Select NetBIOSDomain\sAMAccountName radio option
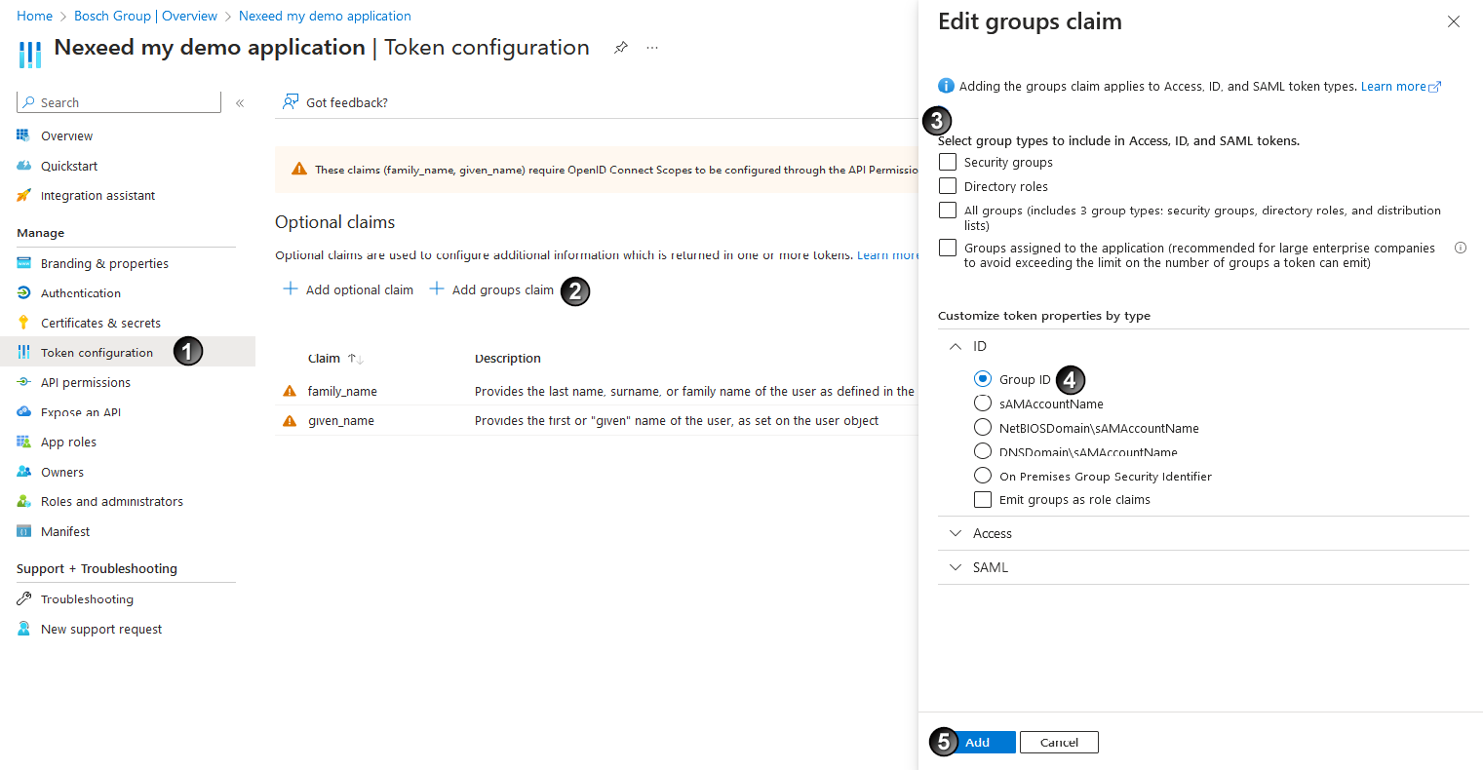 click(983, 427)
